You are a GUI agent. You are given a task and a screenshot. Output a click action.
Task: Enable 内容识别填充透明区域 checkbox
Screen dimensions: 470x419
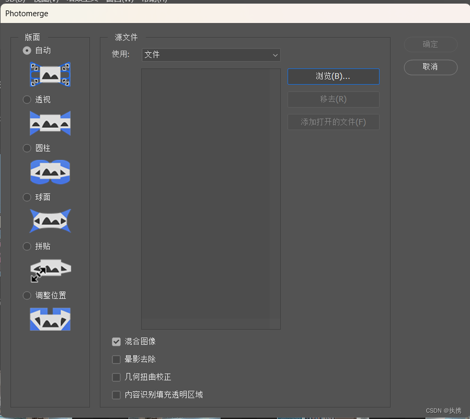(x=116, y=395)
